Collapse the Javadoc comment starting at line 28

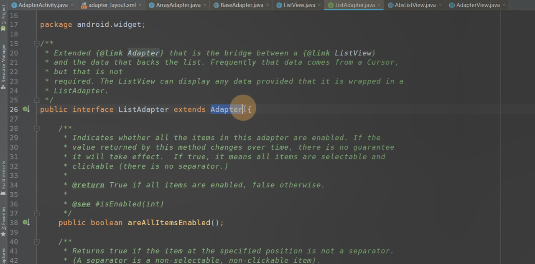[37, 128]
